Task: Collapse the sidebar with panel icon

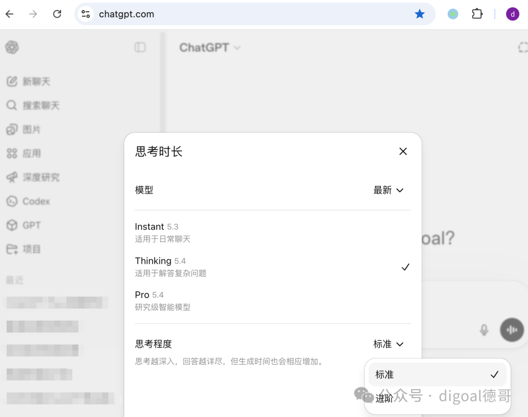Action: [x=140, y=47]
